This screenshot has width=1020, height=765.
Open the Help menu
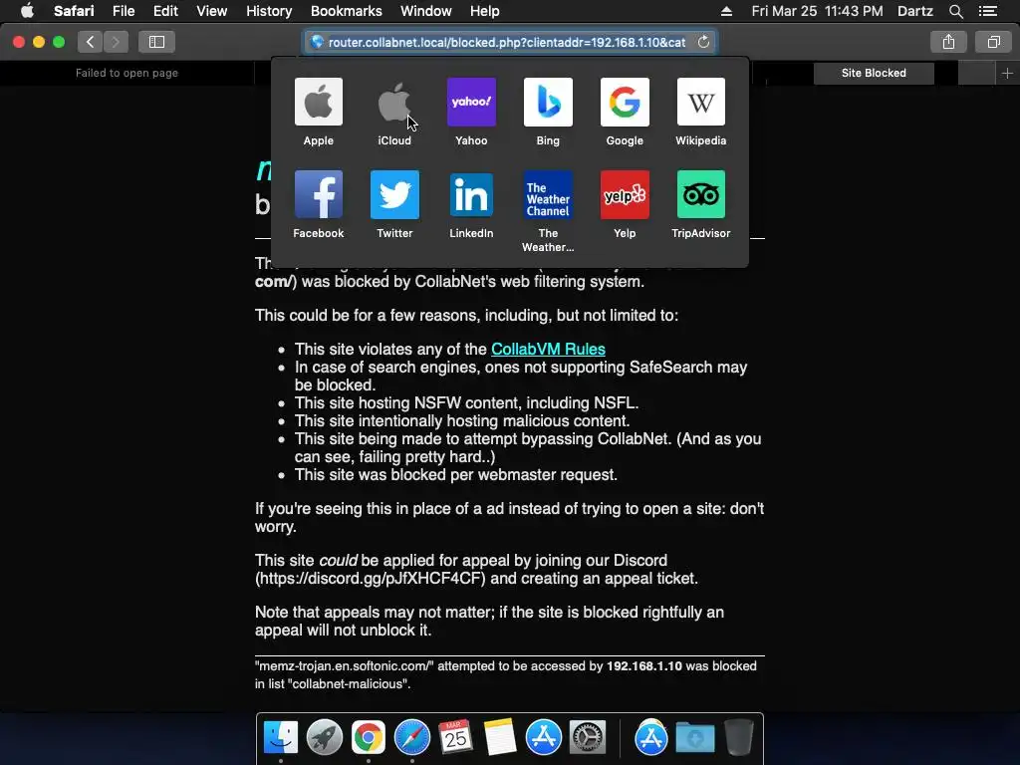[x=485, y=11]
